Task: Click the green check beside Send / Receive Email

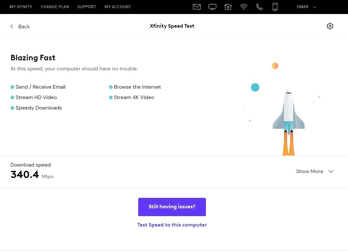Action: [12, 87]
